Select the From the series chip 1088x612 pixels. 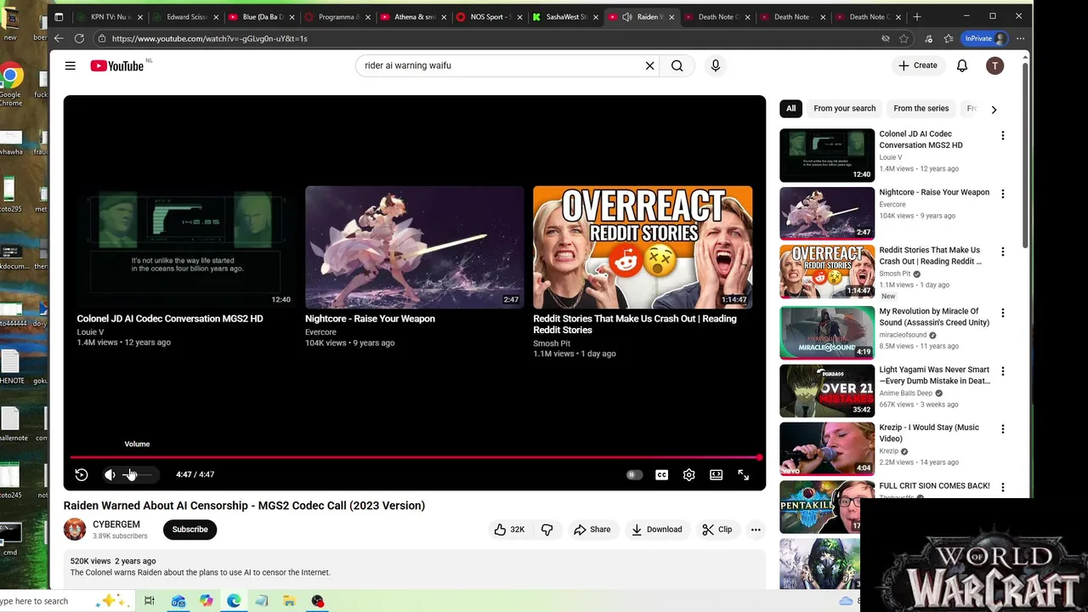click(x=921, y=109)
